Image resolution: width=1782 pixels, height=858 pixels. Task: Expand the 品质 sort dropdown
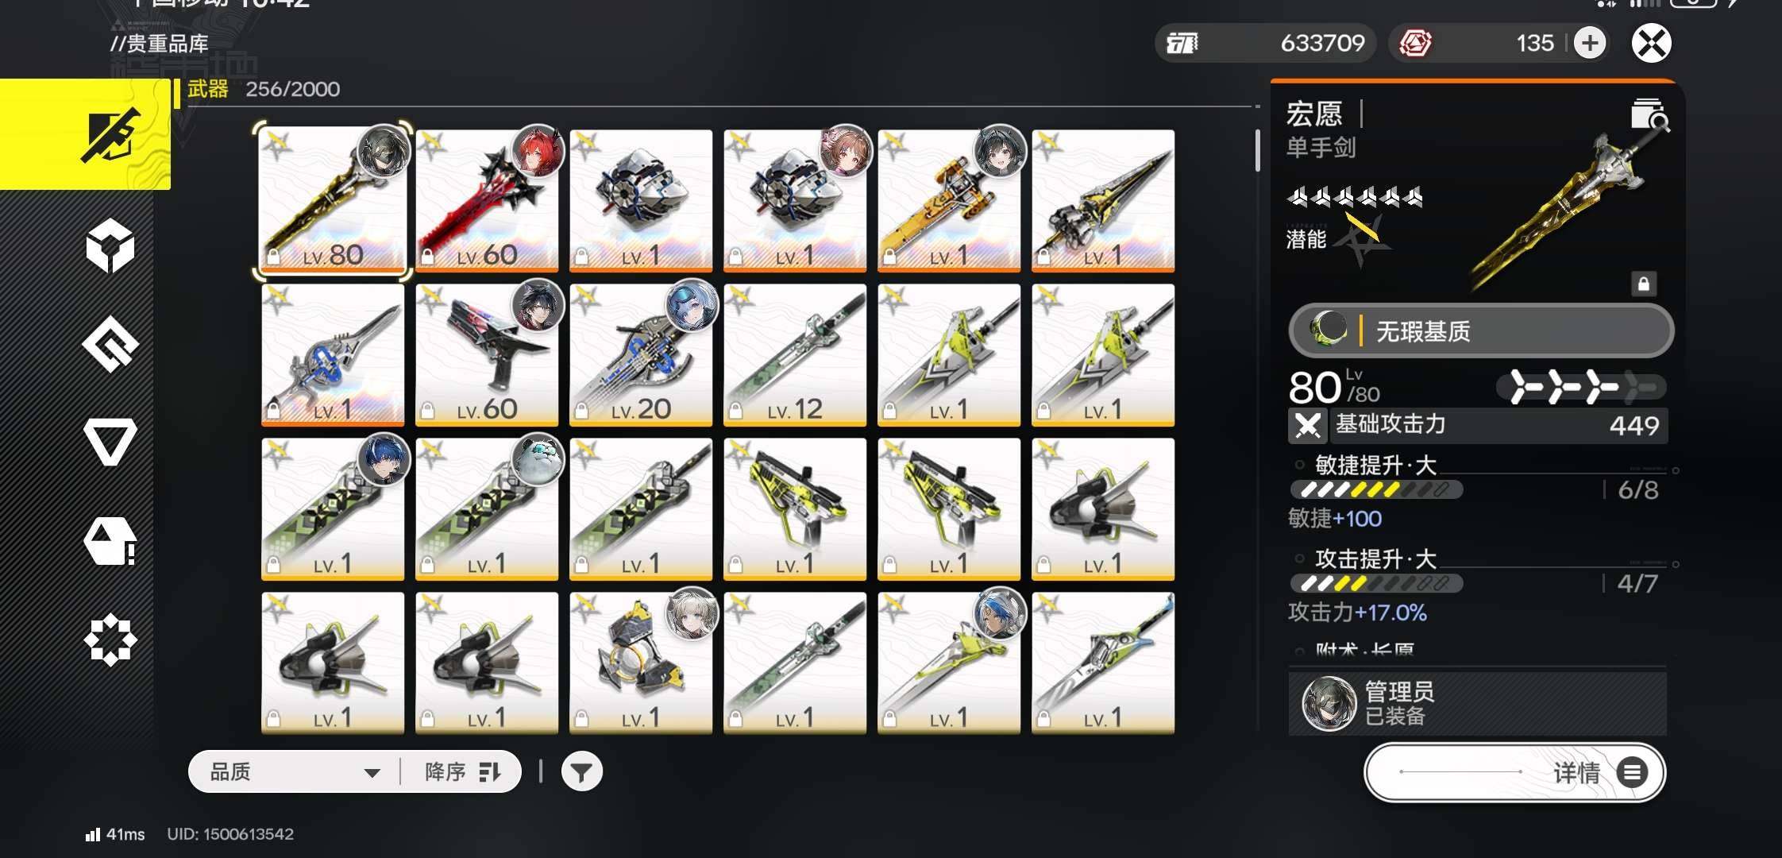point(295,771)
